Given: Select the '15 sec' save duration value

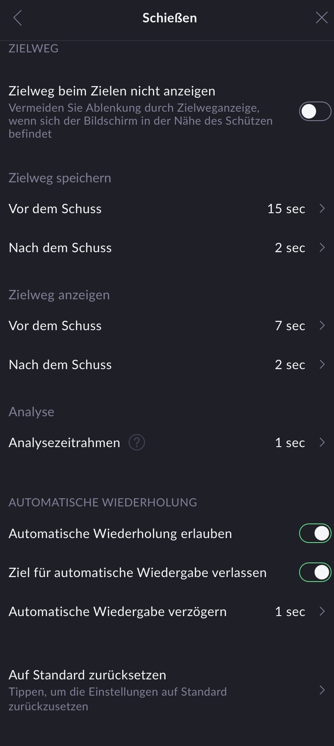Looking at the screenshot, I should point(286,209).
